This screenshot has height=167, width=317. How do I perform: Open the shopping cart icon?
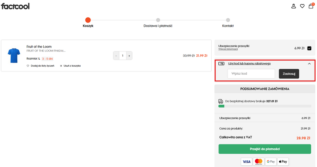pyautogui.click(x=311, y=6)
